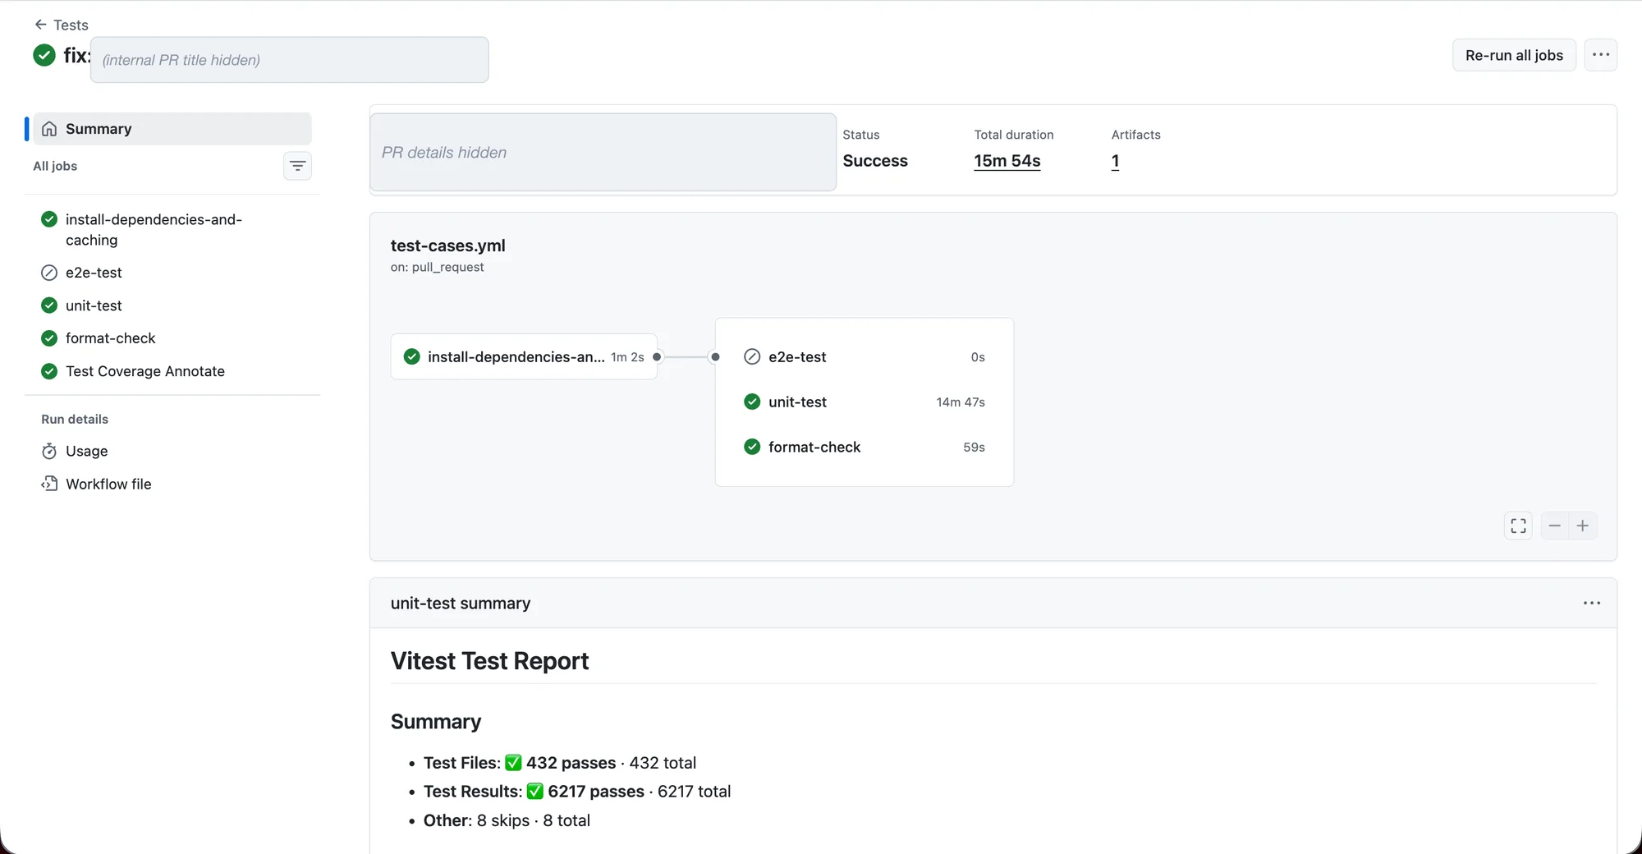Select install-dependencies-and-caching job in sidebar
The height and width of the screenshot is (854, 1642).
pyautogui.click(x=172, y=230)
